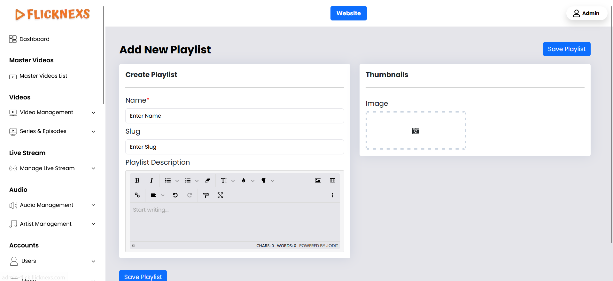Viewport: 613px width, 281px height.
Task: Click the insert link icon
Action: [x=137, y=195]
